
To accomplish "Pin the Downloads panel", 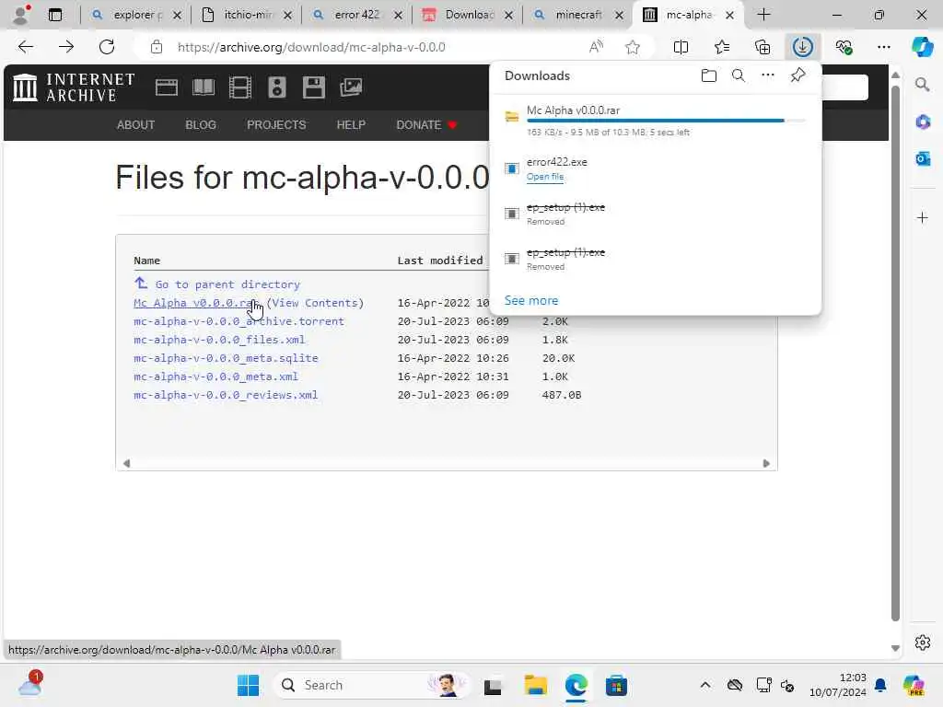I will 798,75.
